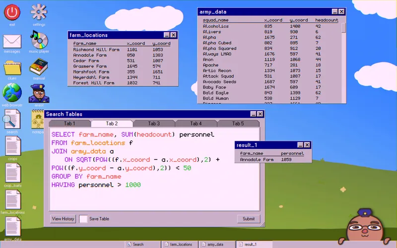
Task: Click Attack Squad row in army_data
Action: pos(270,76)
